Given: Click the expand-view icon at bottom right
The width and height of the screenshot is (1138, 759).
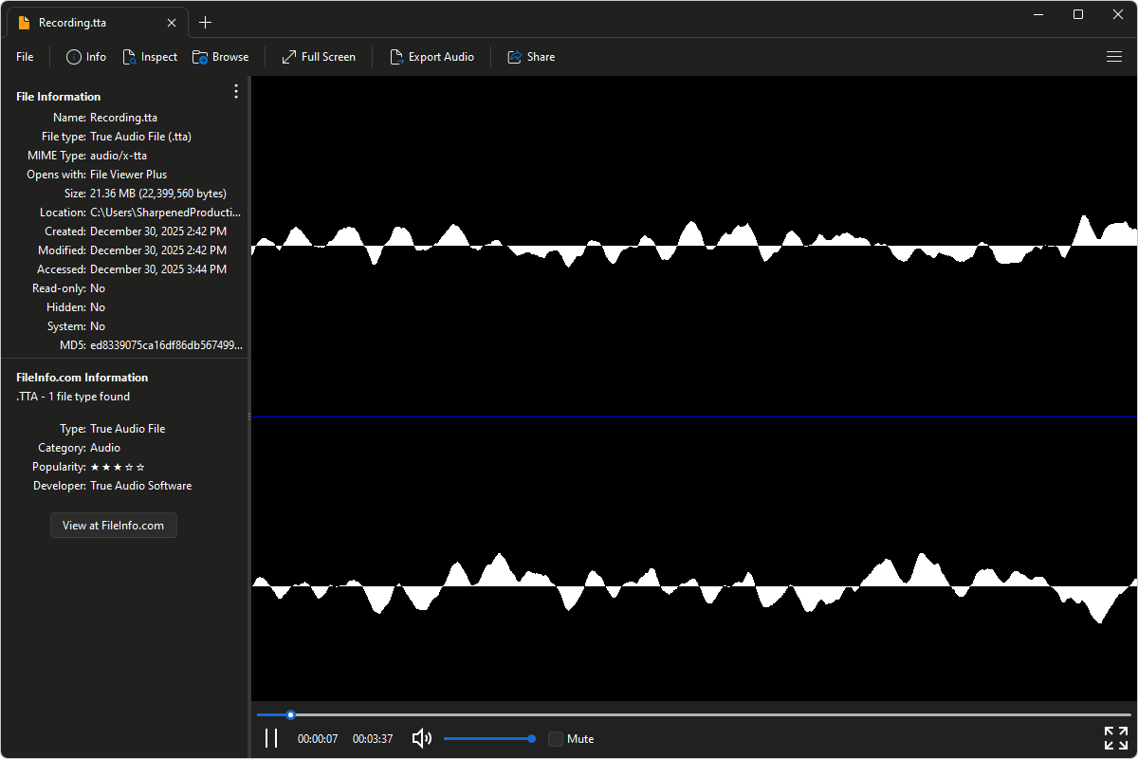Looking at the screenshot, I should (x=1115, y=738).
